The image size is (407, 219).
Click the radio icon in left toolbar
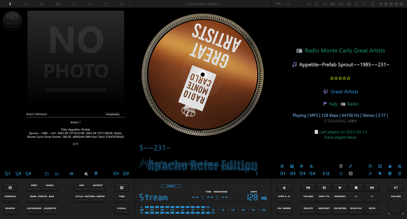click(72, 173)
